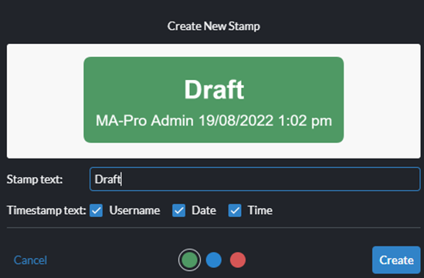Viewport: 424px width, 278px height.
Task: Click the green Draft stamp preview
Action: tap(214, 100)
